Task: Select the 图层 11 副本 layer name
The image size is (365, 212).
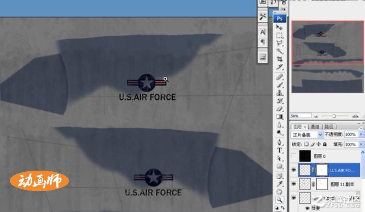Action: 342,184
